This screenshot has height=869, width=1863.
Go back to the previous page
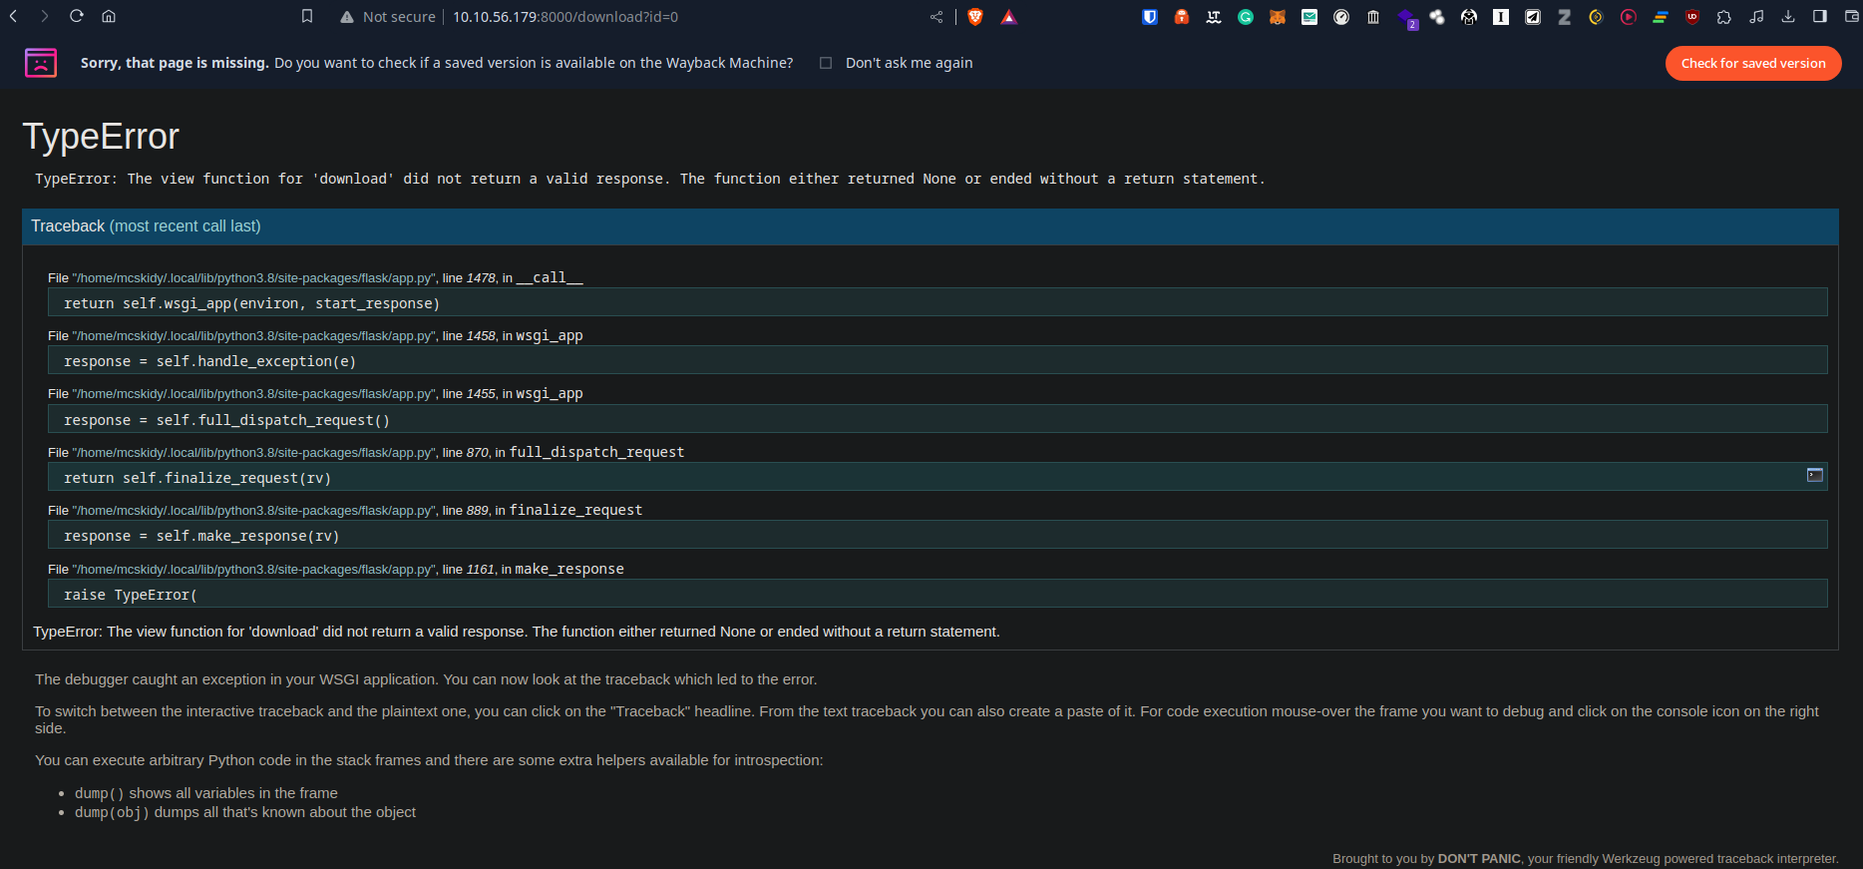click(x=14, y=16)
